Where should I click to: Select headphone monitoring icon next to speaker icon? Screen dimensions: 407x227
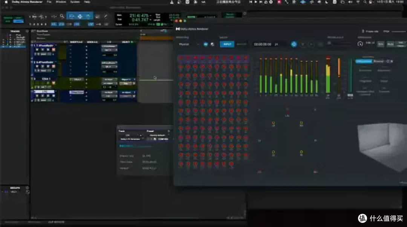click(x=212, y=44)
